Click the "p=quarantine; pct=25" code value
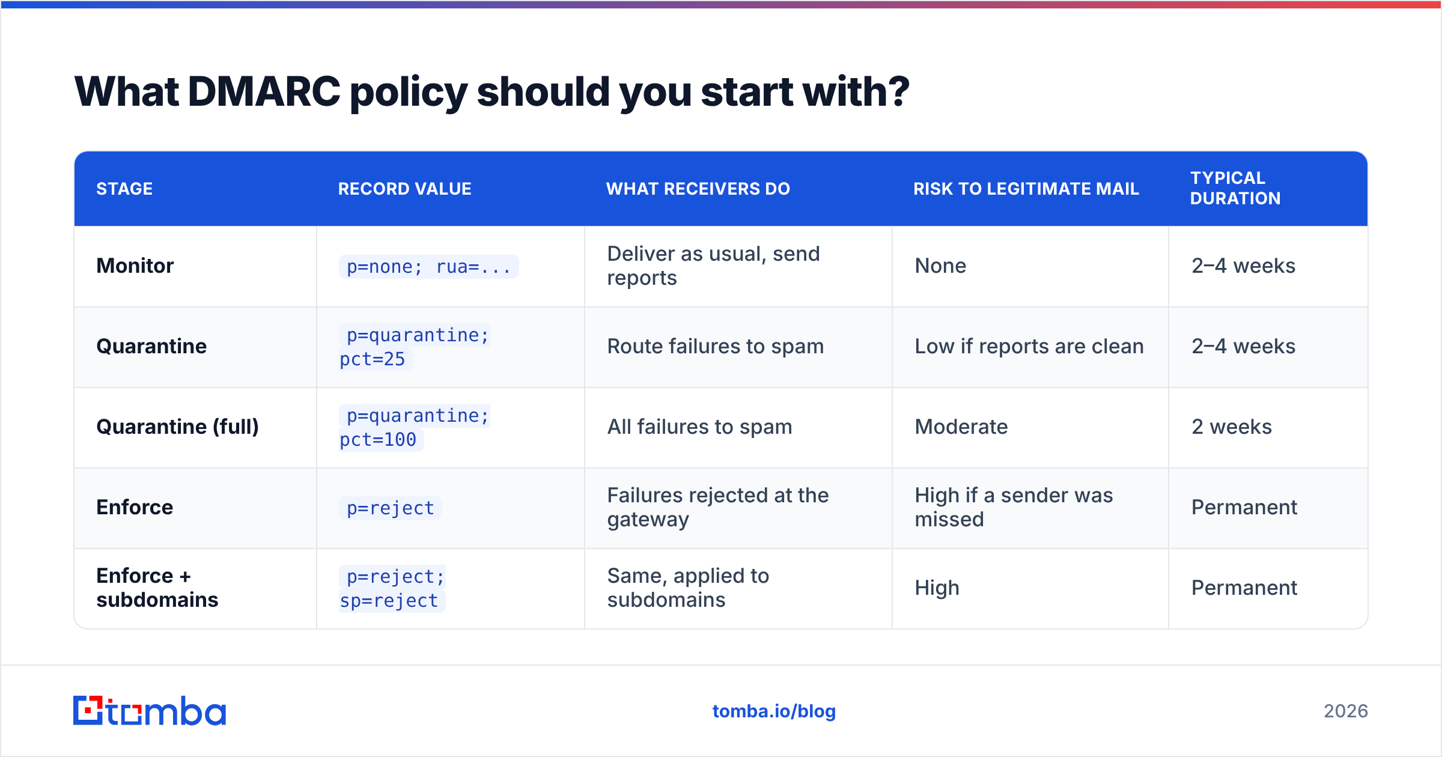This screenshot has height=757, width=1442. point(415,347)
